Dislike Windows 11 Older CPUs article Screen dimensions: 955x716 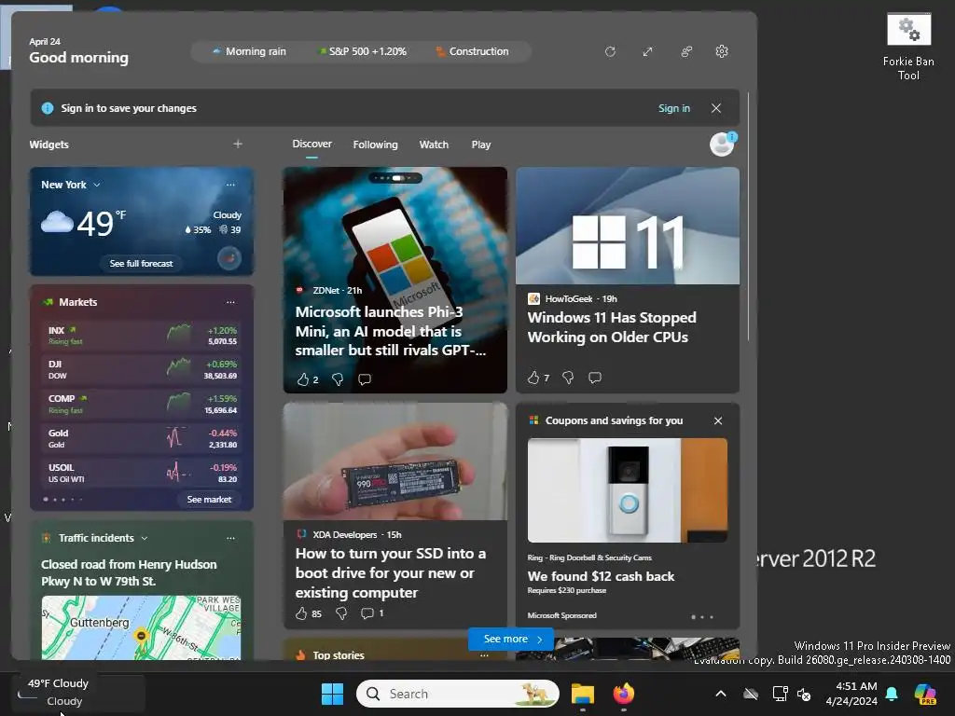(x=568, y=378)
